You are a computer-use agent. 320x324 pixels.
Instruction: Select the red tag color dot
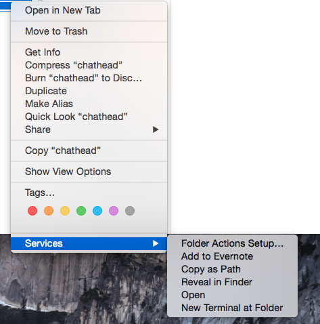pyautogui.click(x=32, y=211)
